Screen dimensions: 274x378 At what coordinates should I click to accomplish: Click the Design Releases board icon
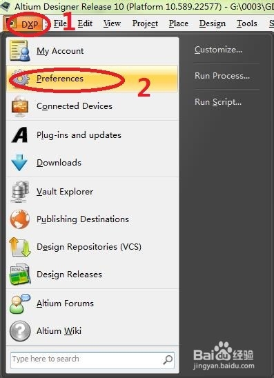[20, 275]
